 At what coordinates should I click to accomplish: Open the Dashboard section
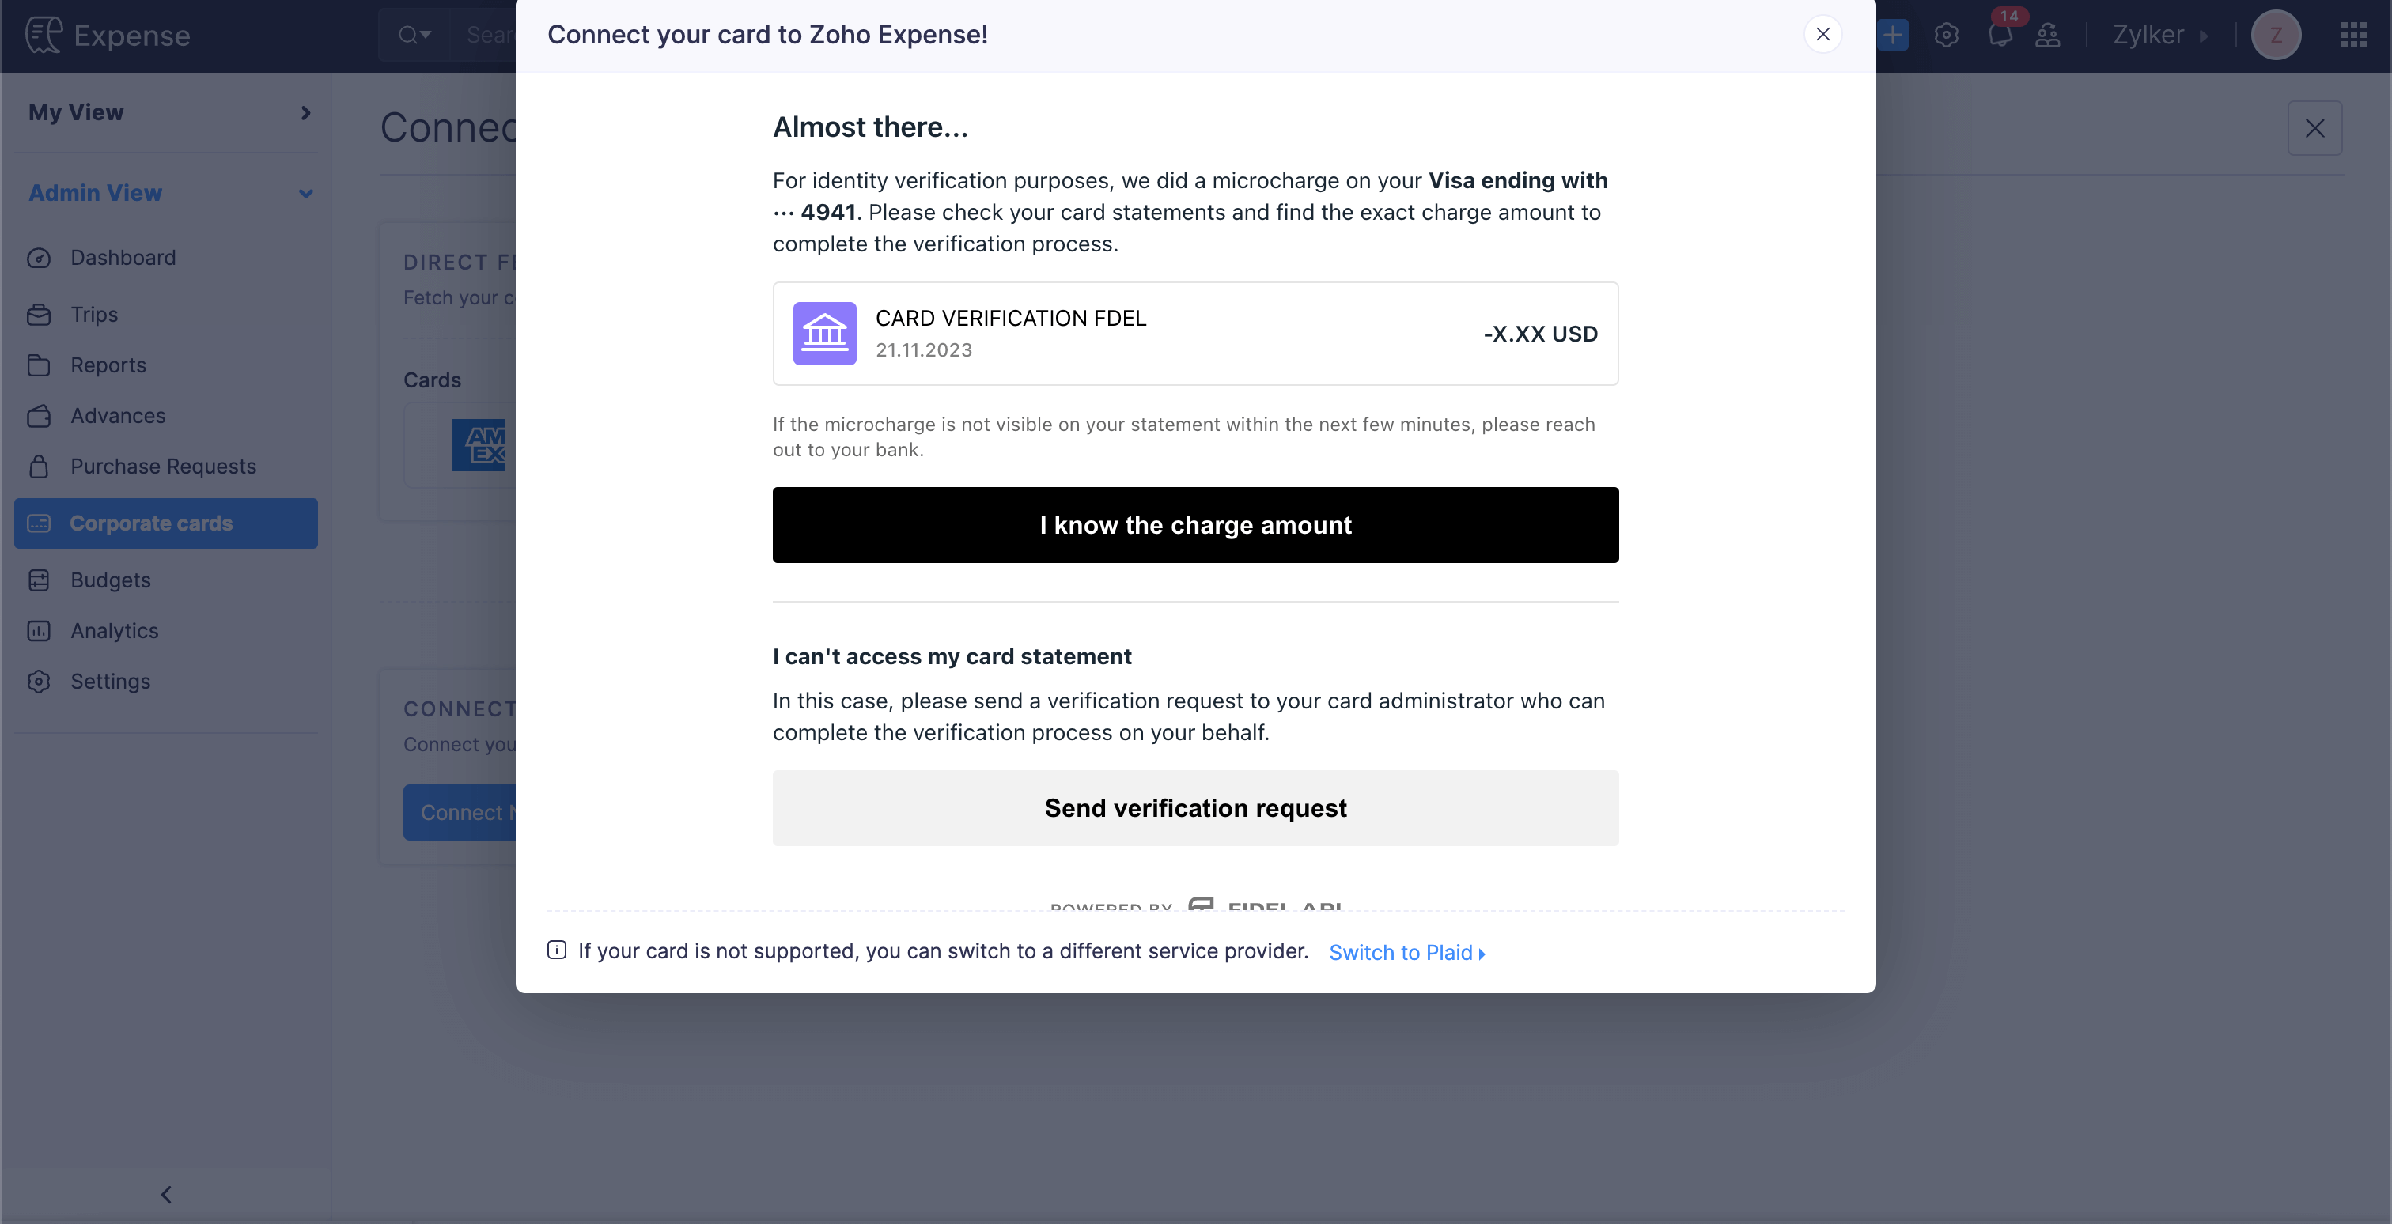click(123, 257)
